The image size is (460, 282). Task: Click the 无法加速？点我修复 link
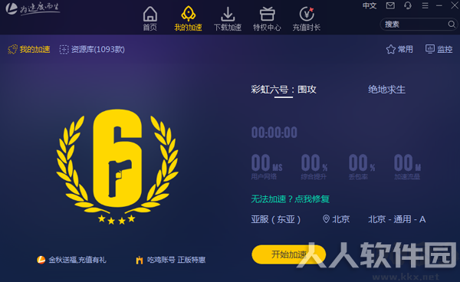click(290, 199)
